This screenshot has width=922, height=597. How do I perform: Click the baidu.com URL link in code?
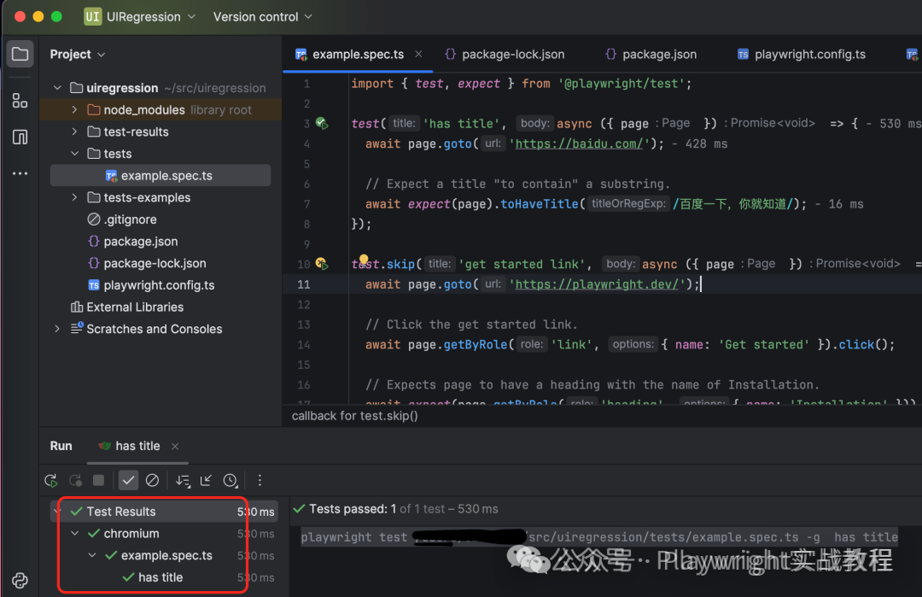(579, 144)
